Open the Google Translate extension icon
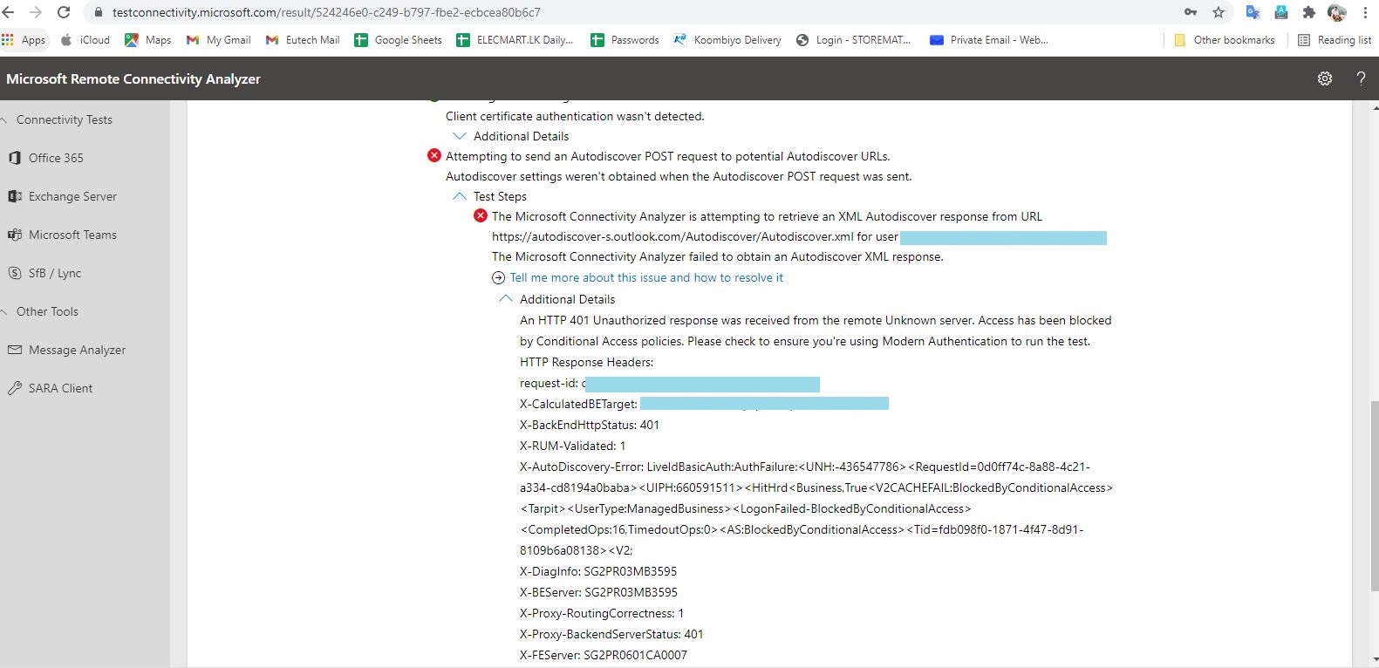 pos(1253,12)
